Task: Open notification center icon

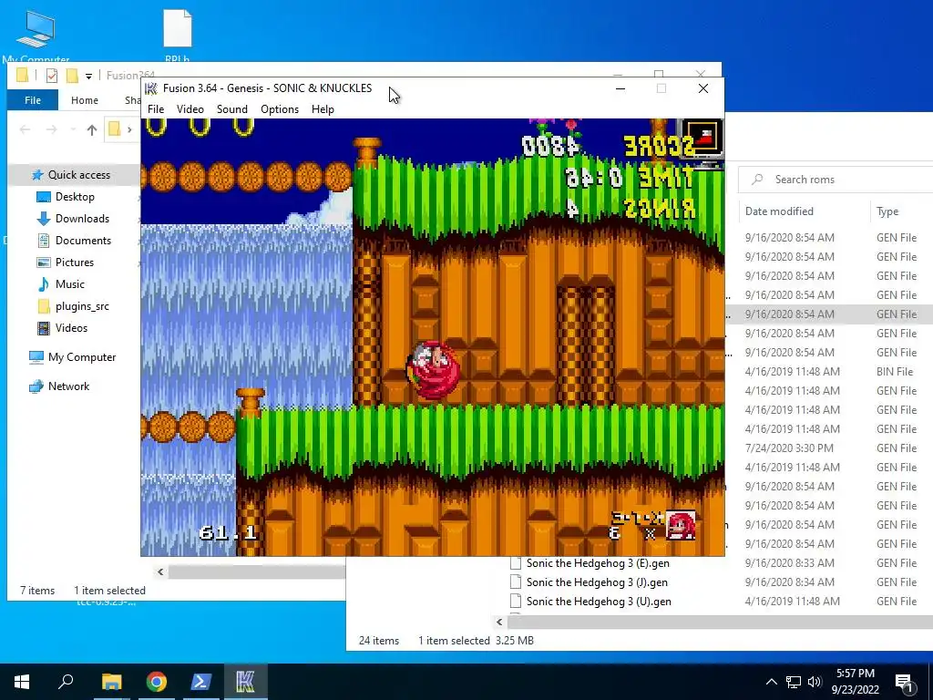Action: [904, 683]
